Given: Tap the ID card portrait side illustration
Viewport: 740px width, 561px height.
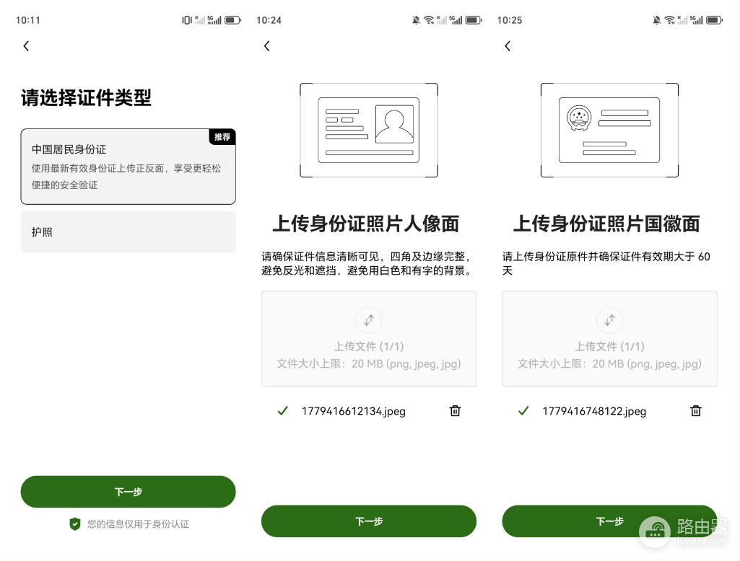Looking at the screenshot, I should click(369, 130).
